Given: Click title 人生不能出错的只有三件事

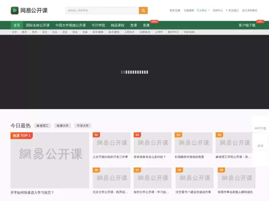Looking at the screenshot, I should (x=110, y=157).
